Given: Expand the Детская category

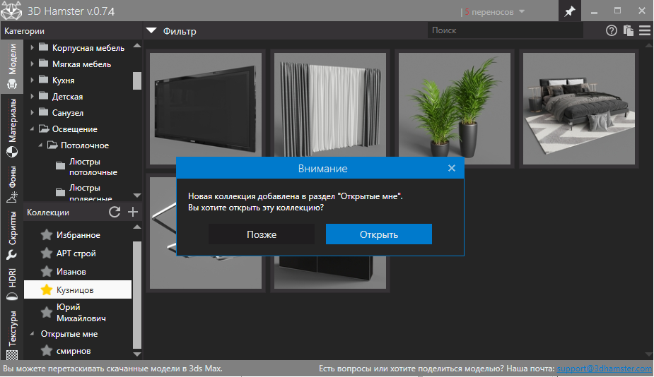Looking at the screenshot, I should tap(32, 96).
